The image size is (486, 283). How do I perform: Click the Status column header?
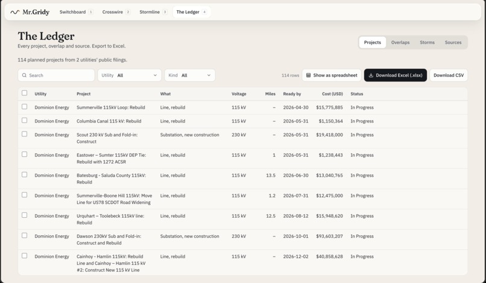[357, 94]
